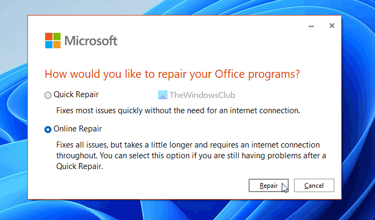Select the Quick Repair radio button
Screen dimensions: 375x220
click(48, 95)
